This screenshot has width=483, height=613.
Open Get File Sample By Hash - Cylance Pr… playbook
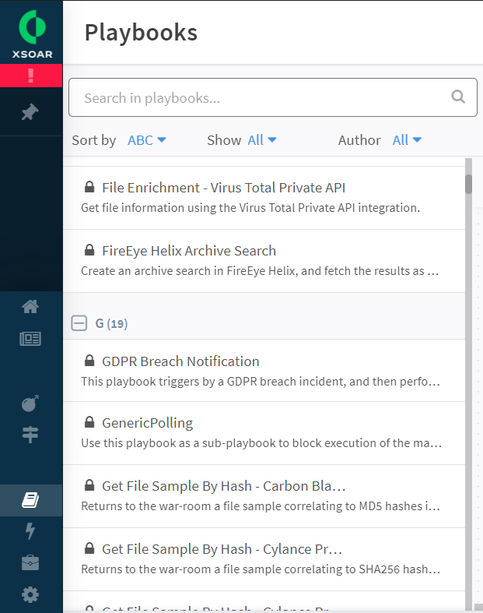pyautogui.click(x=222, y=549)
